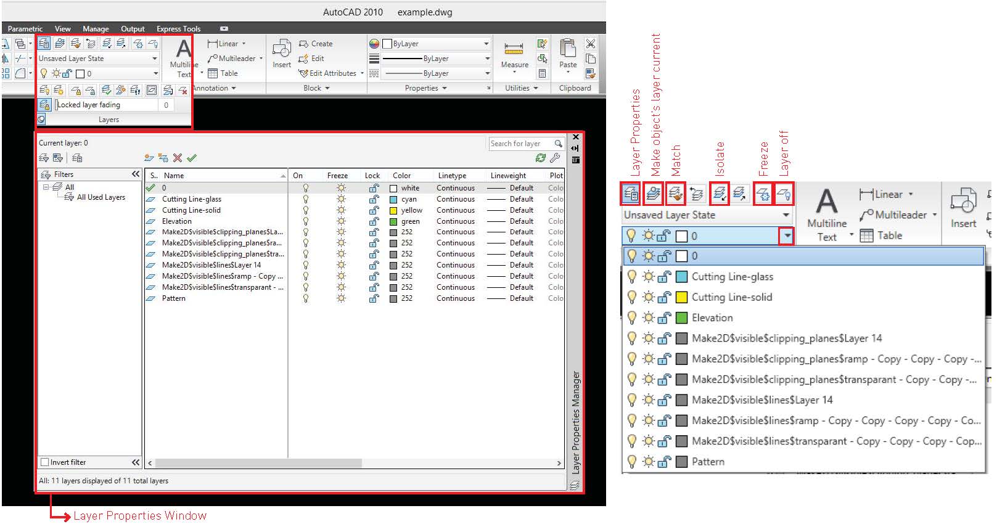
Task: Collapse the Filters pane with double chevron
Action: pyautogui.click(x=136, y=174)
